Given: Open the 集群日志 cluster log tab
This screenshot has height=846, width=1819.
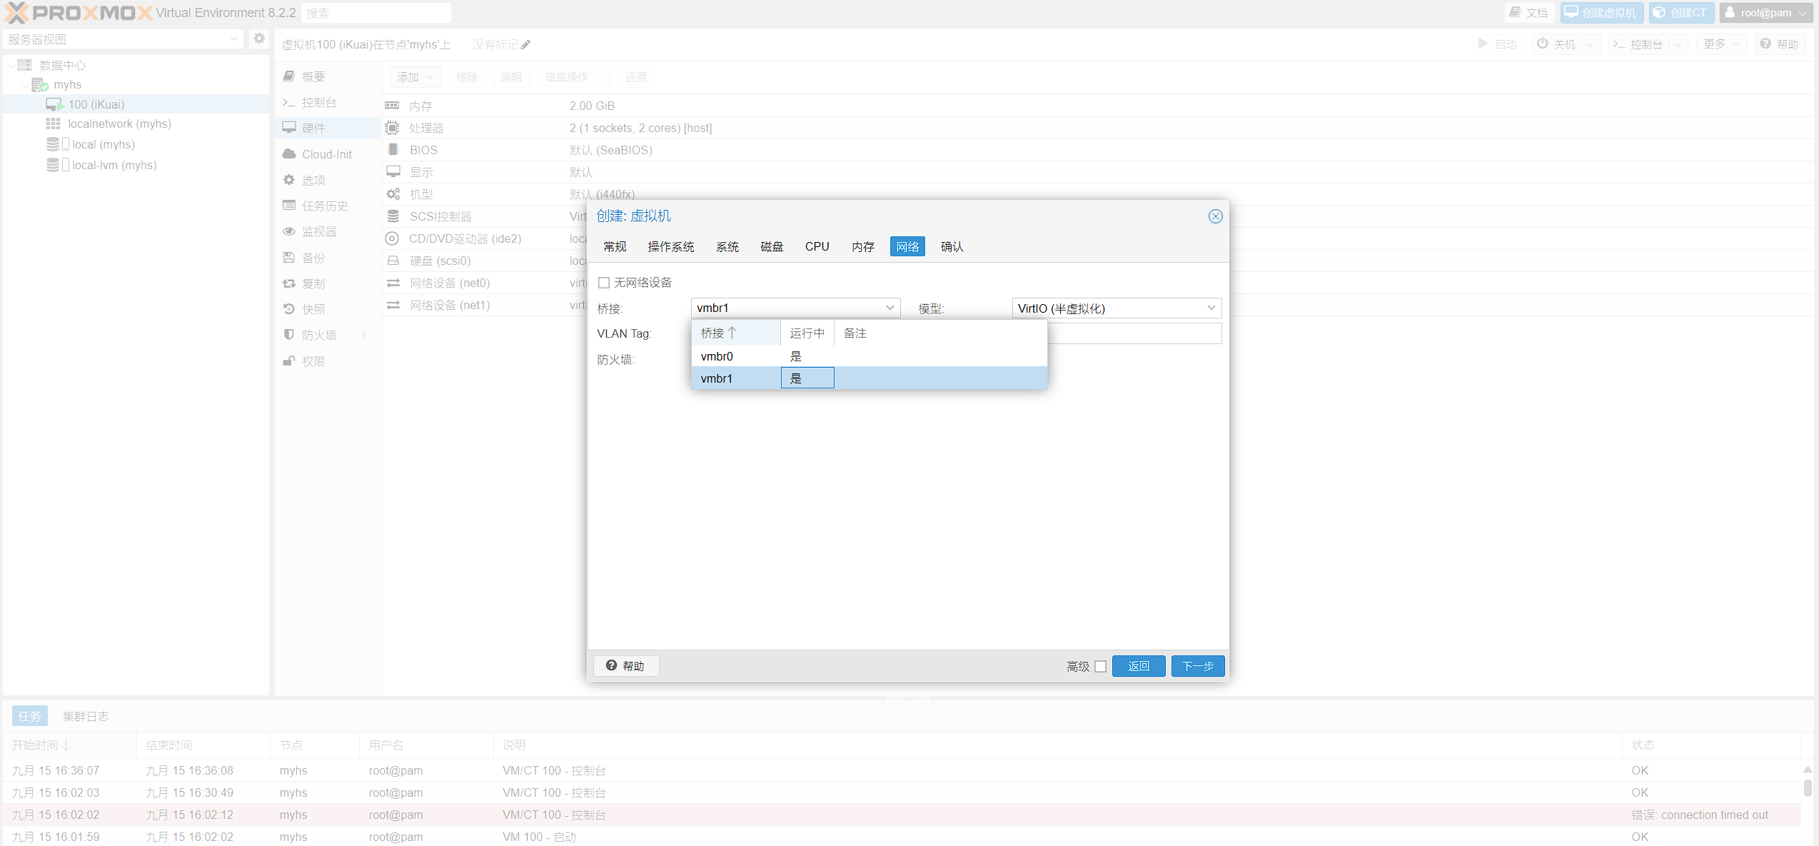Looking at the screenshot, I should 86,715.
